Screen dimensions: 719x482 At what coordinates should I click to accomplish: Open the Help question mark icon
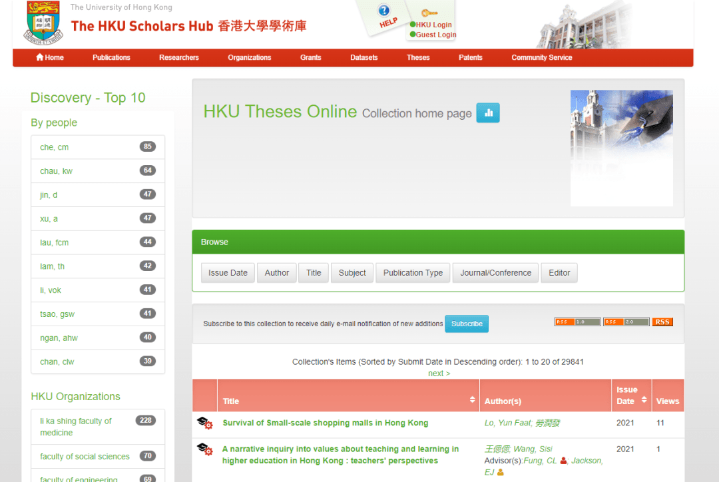pyautogui.click(x=384, y=11)
